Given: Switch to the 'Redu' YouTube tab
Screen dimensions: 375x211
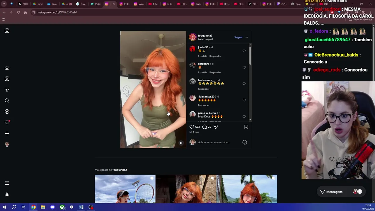Looking at the screenshot, I should [224, 4].
